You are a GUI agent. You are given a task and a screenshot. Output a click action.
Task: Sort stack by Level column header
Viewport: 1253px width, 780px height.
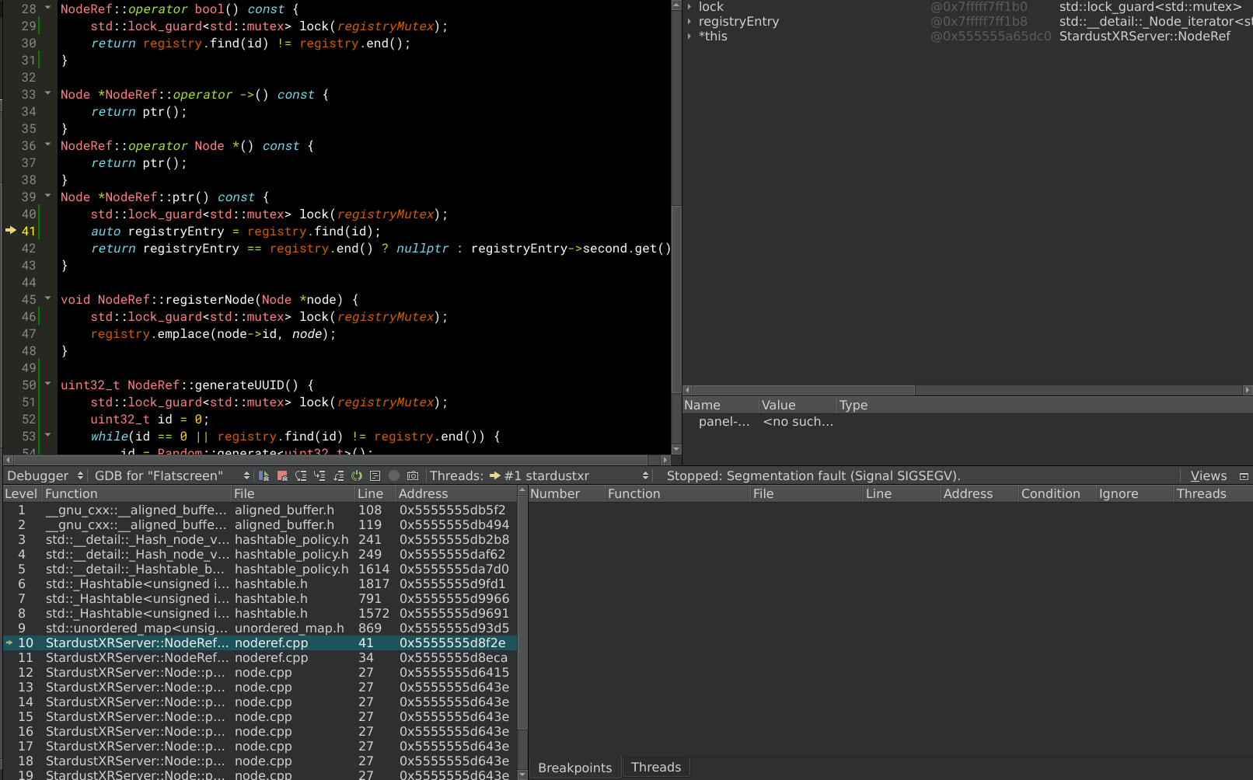click(22, 493)
